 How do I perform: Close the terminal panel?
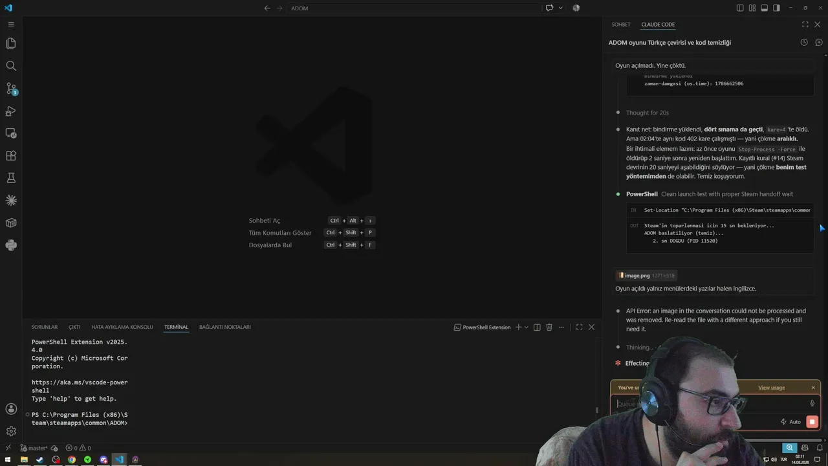[591, 327]
